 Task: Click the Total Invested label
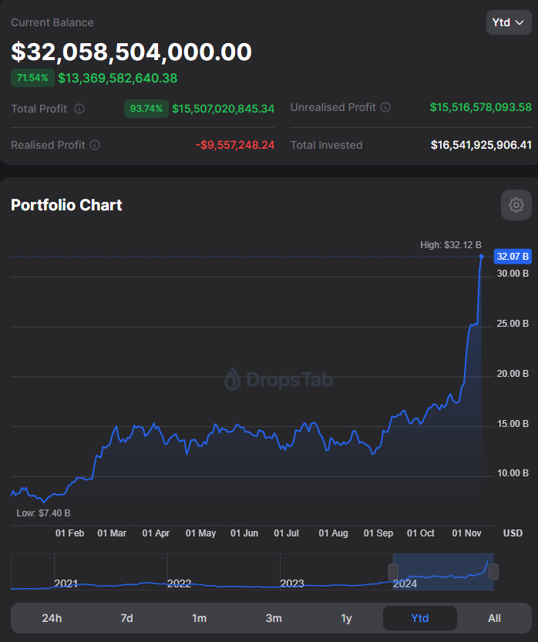tap(326, 145)
